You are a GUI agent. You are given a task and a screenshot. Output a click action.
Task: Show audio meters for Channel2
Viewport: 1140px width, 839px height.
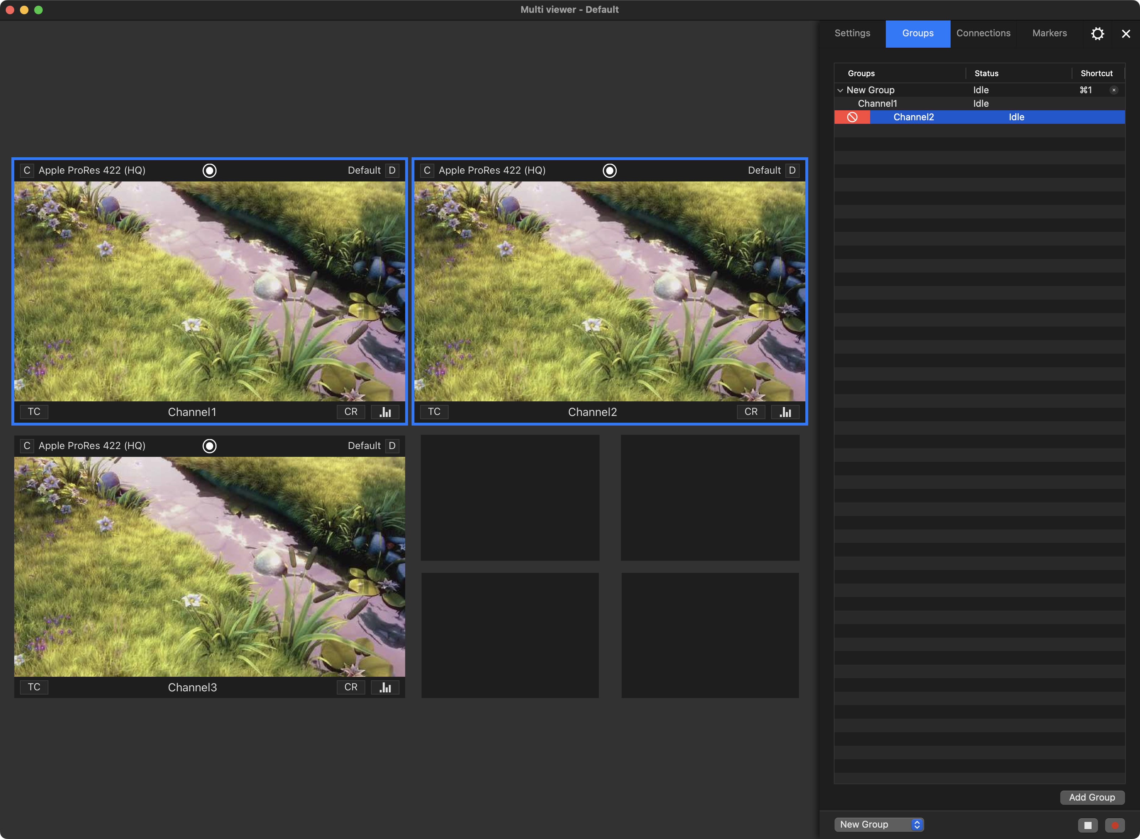785,412
